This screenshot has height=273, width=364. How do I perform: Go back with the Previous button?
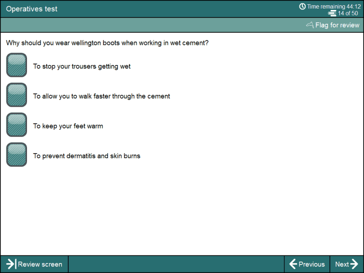pyautogui.click(x=307, y=264)
